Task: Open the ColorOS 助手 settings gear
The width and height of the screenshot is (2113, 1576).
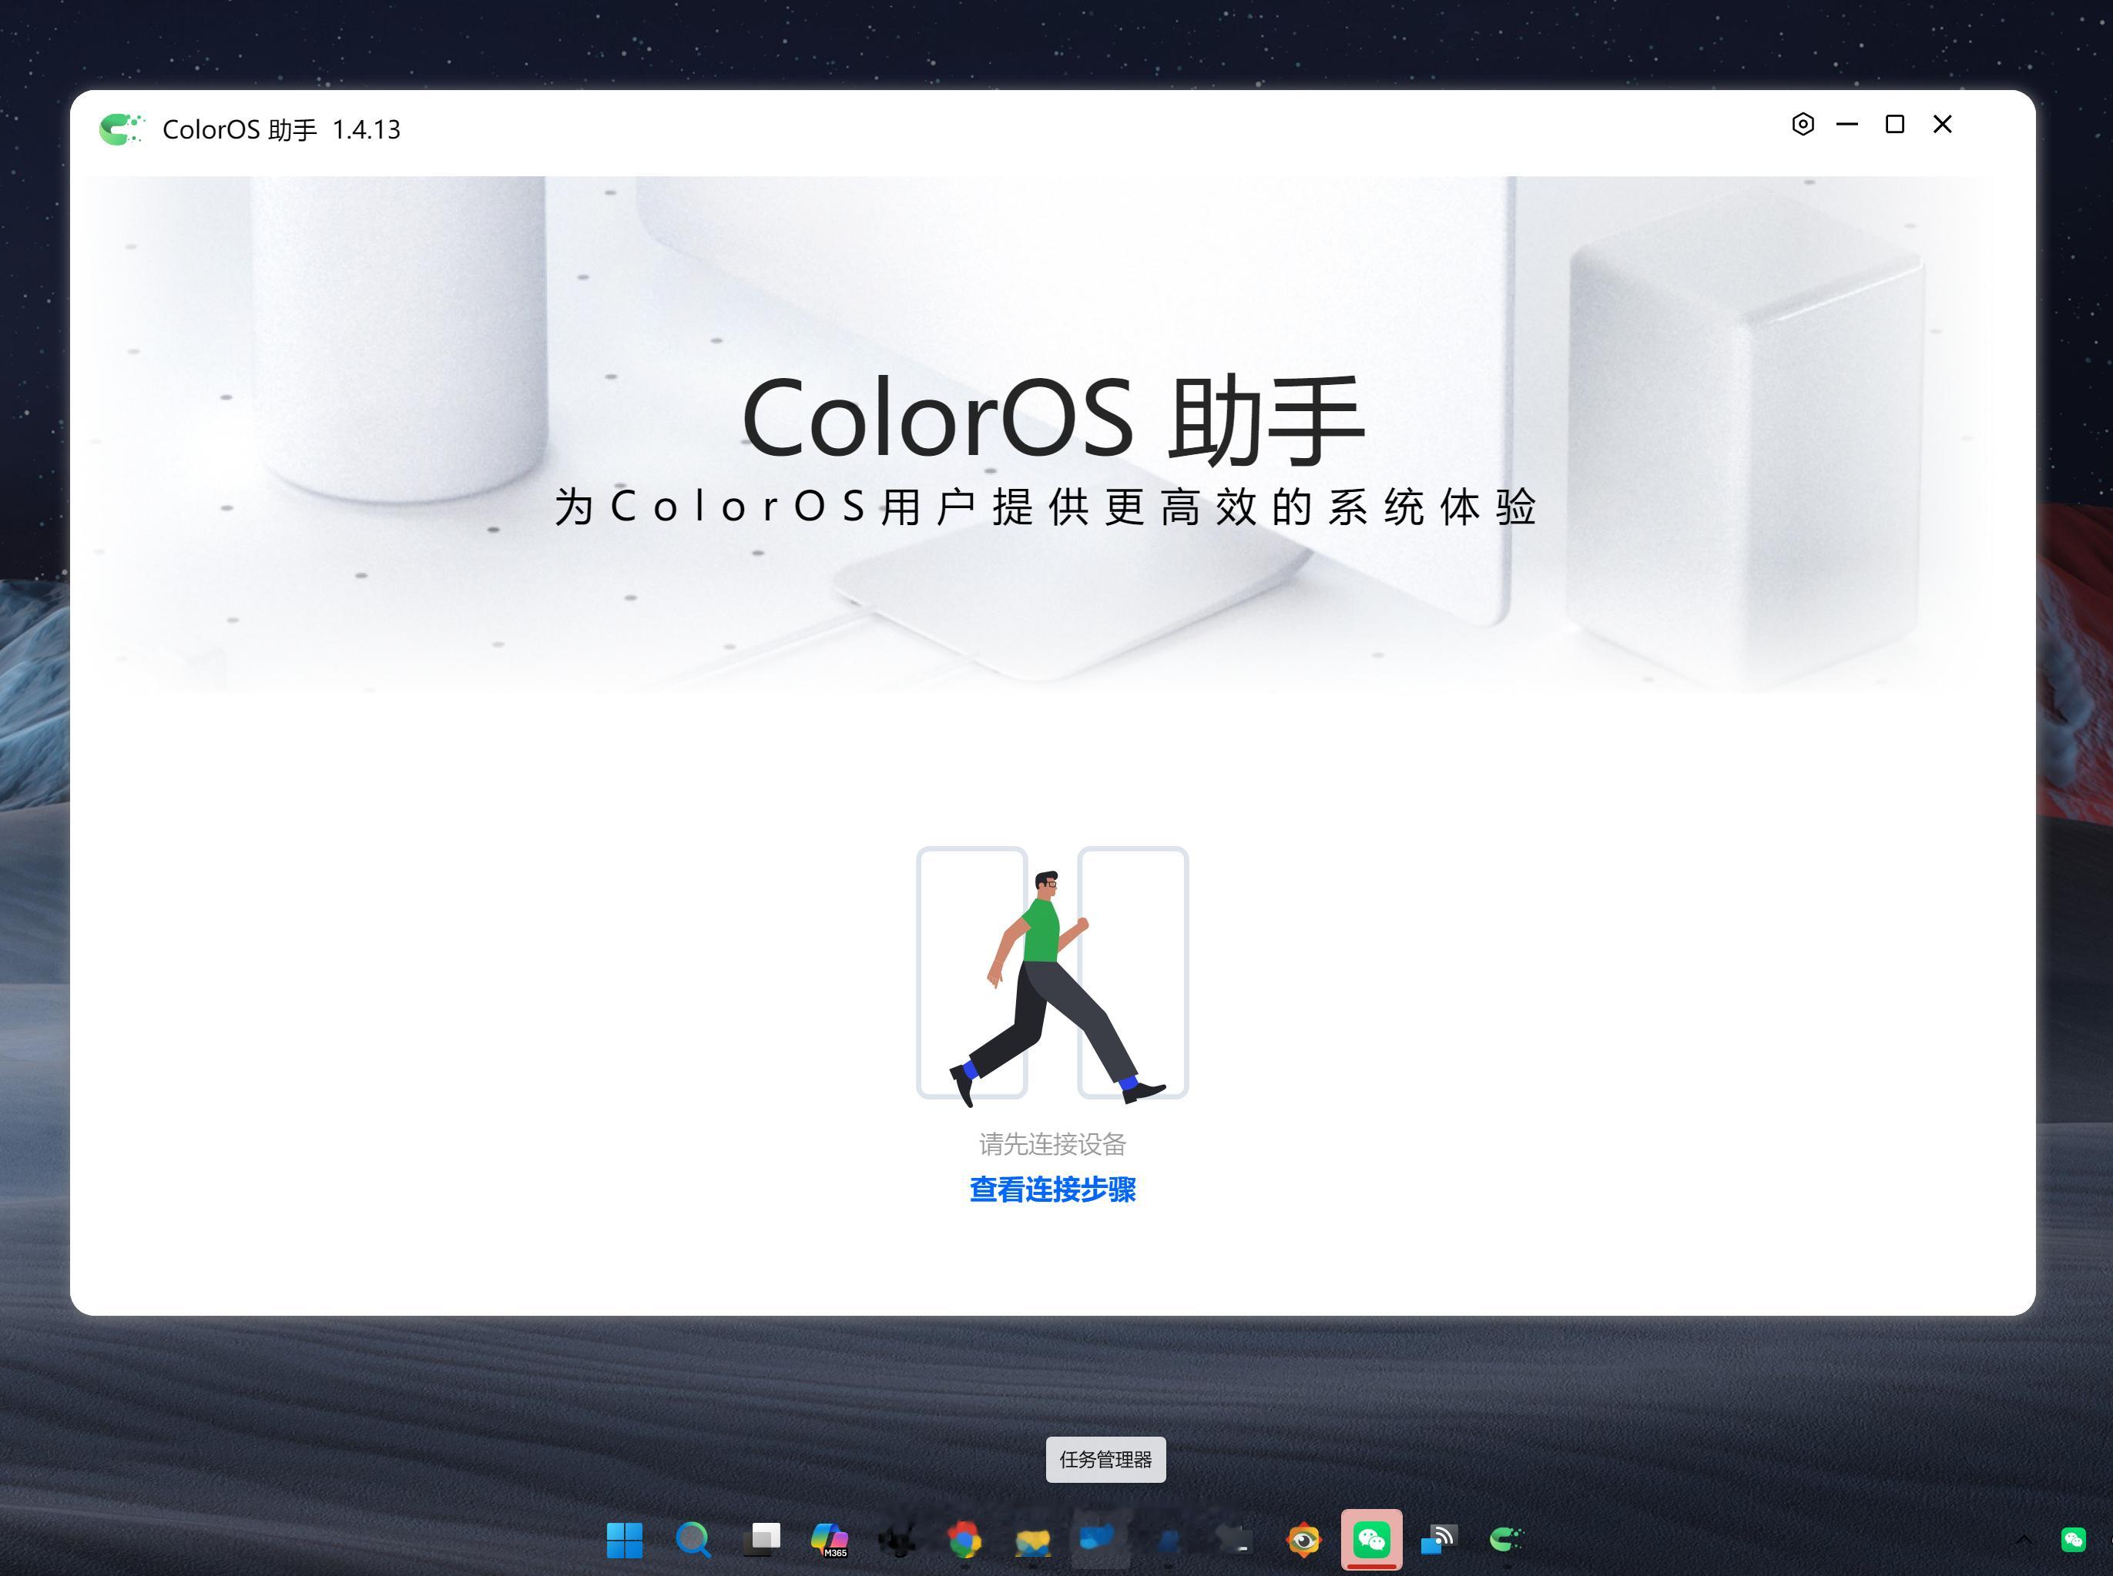Action: 1803,124
